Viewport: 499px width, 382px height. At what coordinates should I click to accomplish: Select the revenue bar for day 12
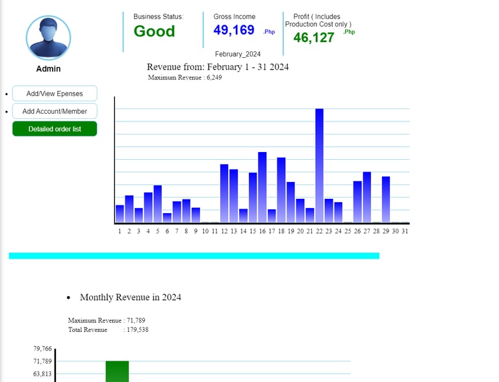point(224,193)
